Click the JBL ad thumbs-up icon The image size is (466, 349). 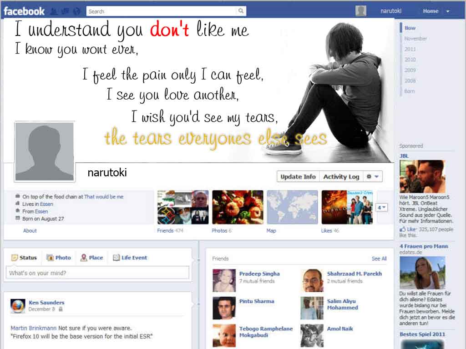(x=402, y=229)
